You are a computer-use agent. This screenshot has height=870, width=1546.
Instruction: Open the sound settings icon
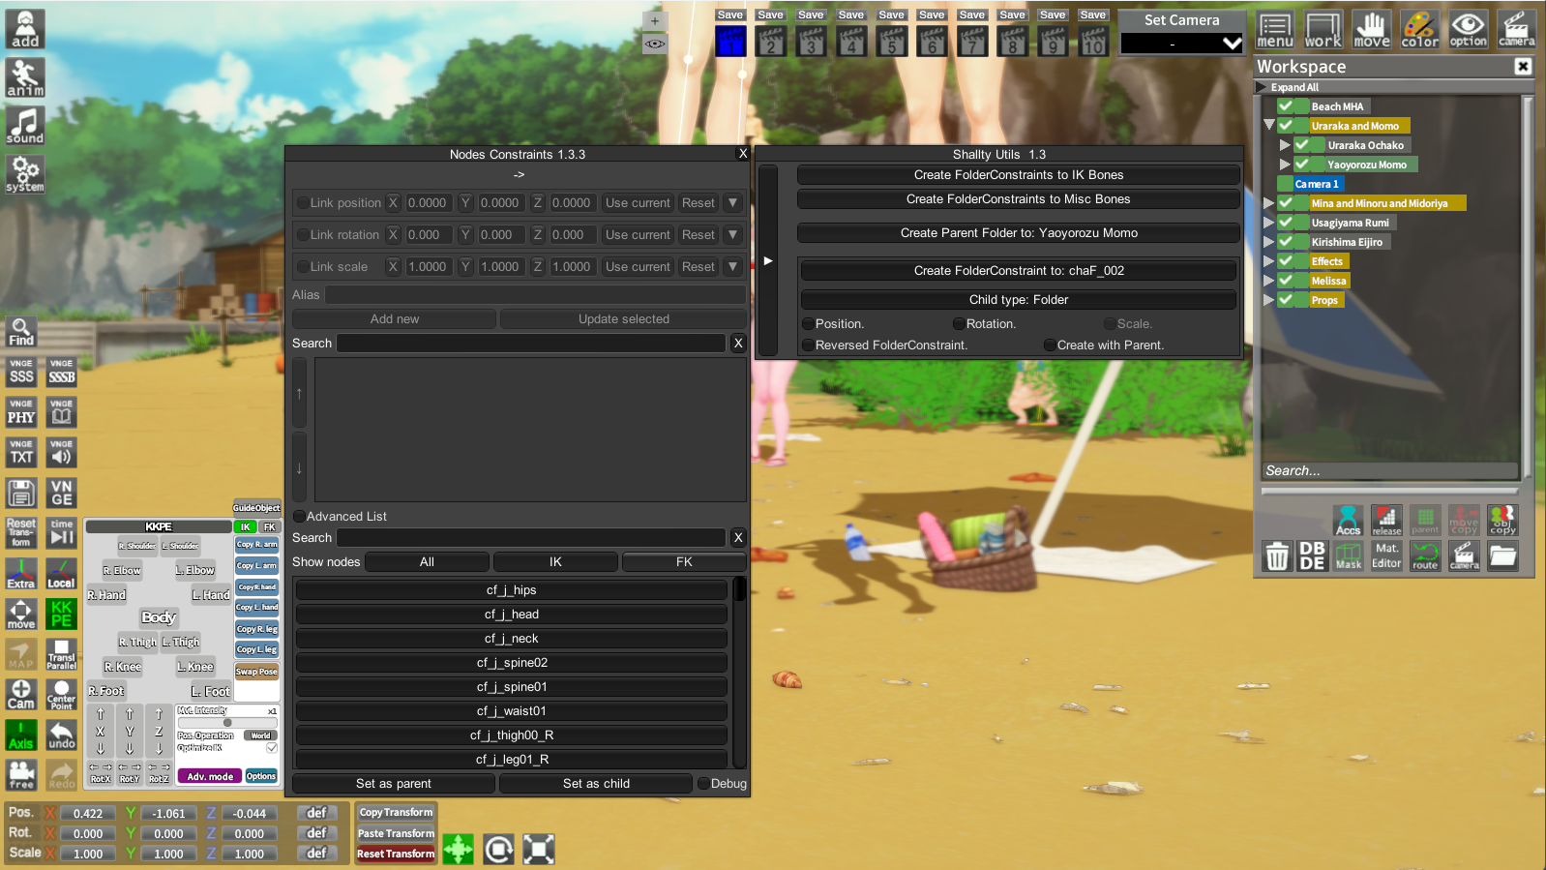tap(25, 126)
